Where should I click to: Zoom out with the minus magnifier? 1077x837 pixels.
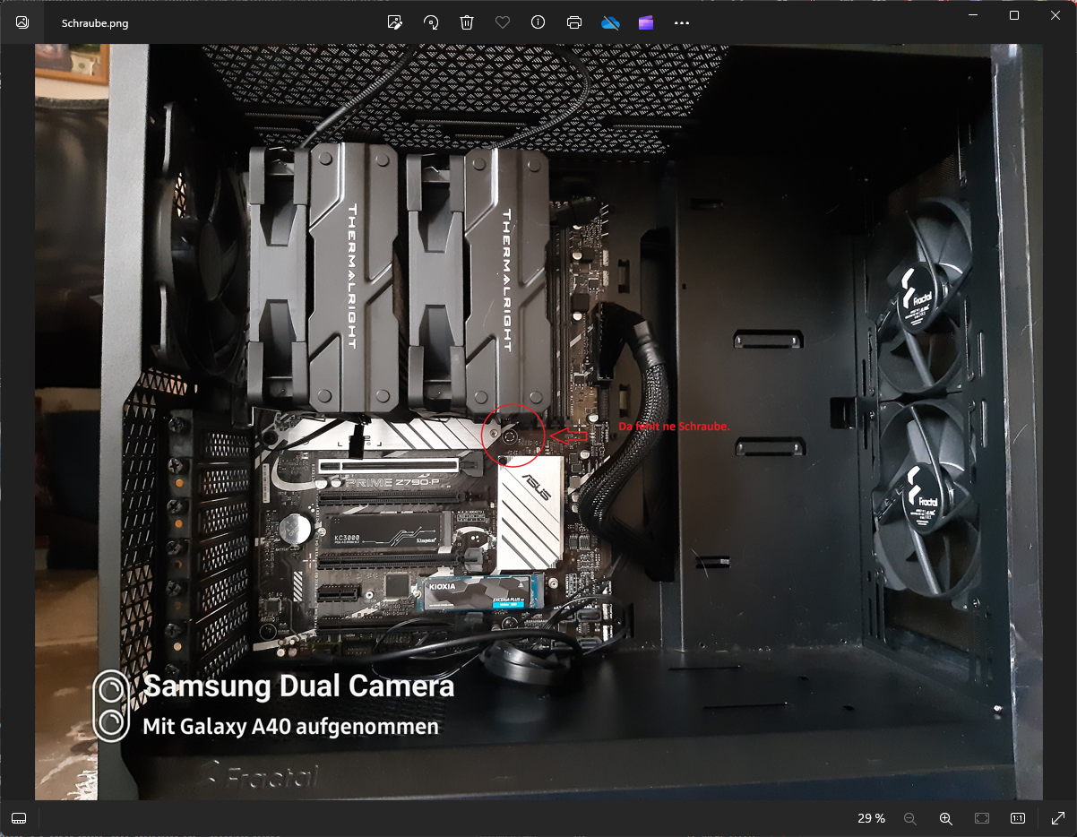point(910,818)
